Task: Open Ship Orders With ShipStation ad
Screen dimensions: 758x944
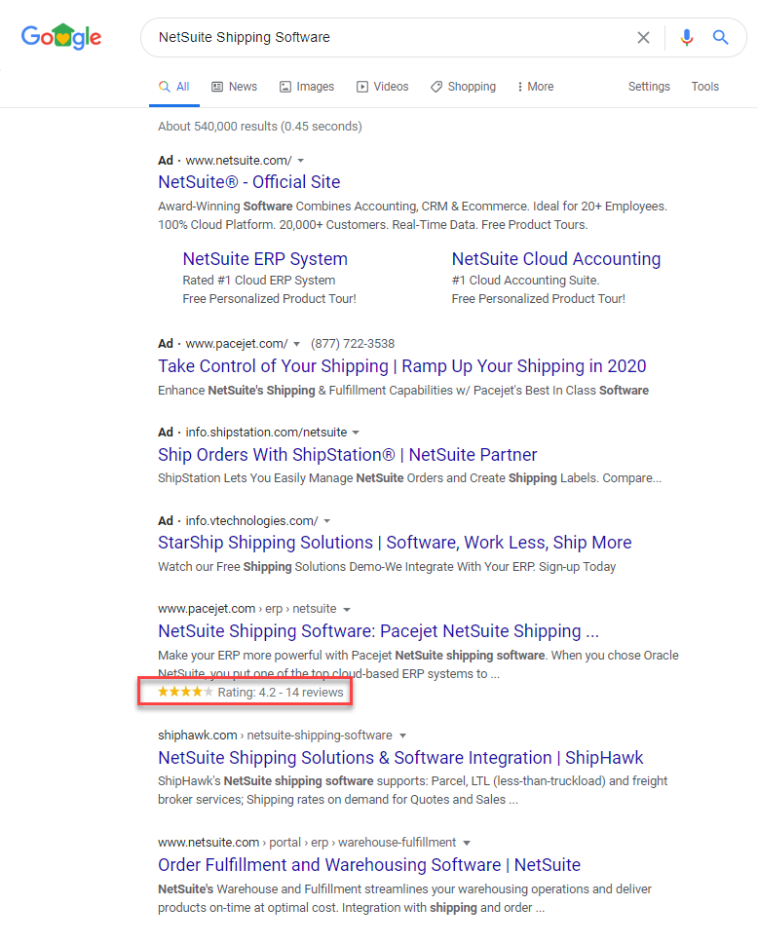Action: tap(348, 455)
